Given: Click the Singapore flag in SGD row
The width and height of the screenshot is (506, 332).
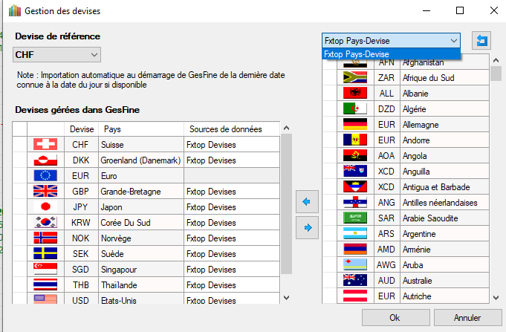Looking at the screenshot, I should tap(45, 269).
